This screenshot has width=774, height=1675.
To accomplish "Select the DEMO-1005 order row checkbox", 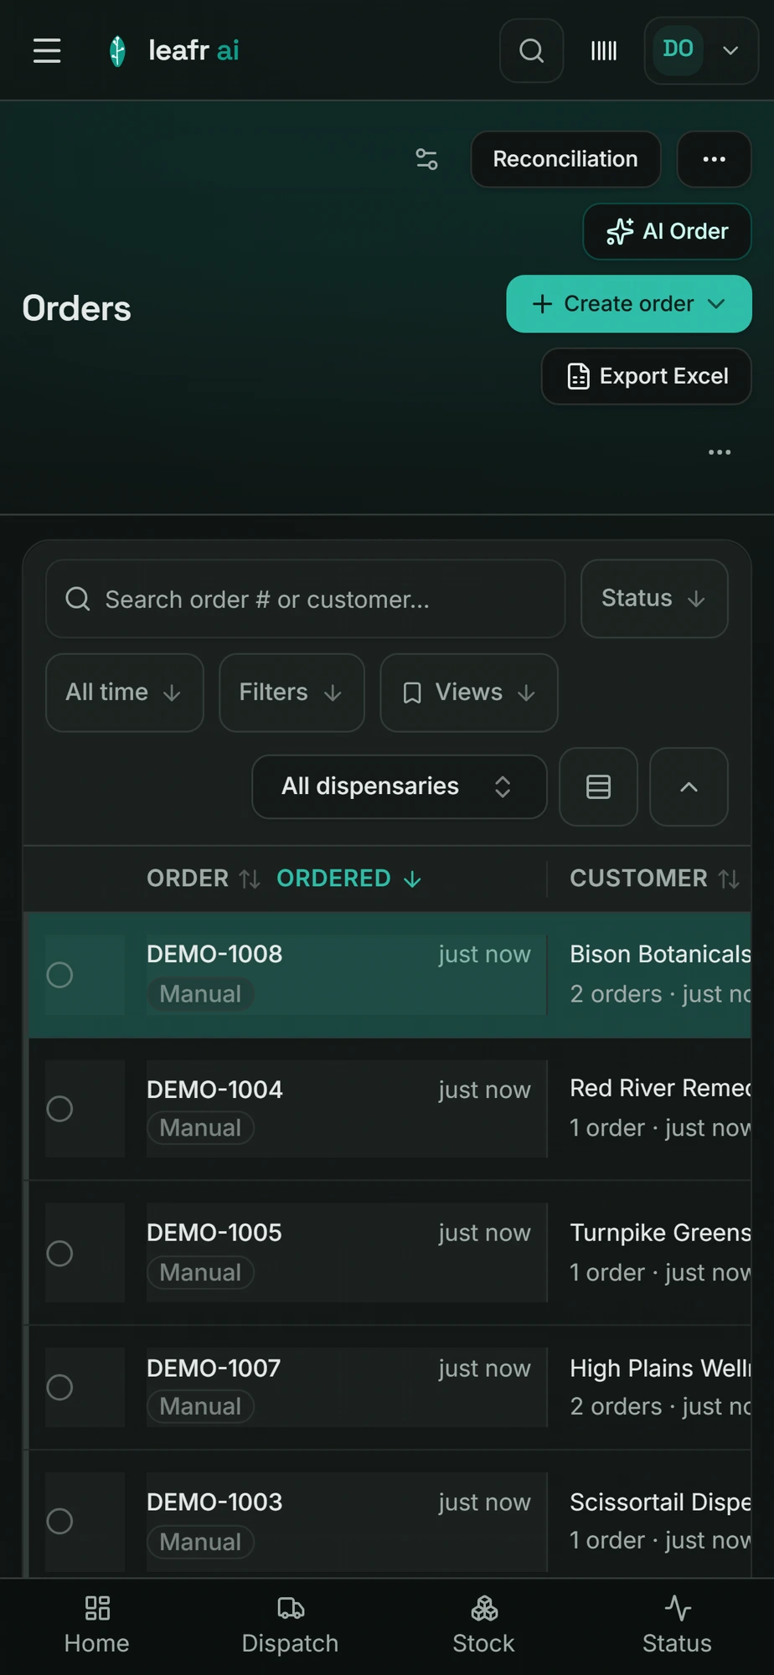I will (x=59, y=1254).
